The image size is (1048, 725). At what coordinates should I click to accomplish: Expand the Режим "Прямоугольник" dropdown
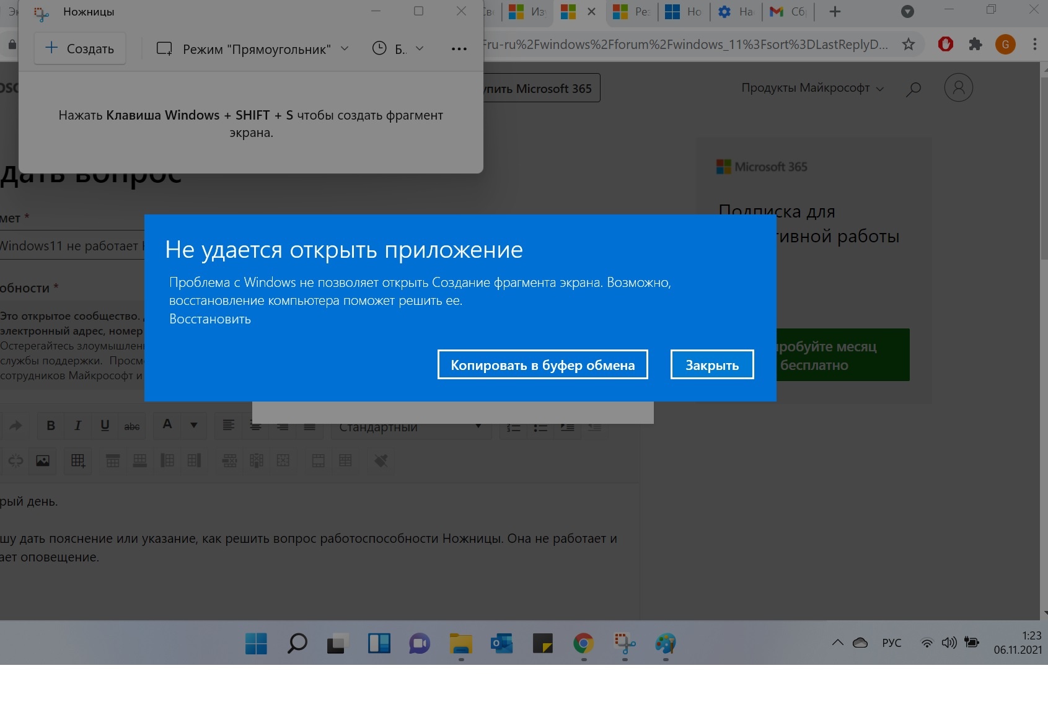tap(253, 49)
